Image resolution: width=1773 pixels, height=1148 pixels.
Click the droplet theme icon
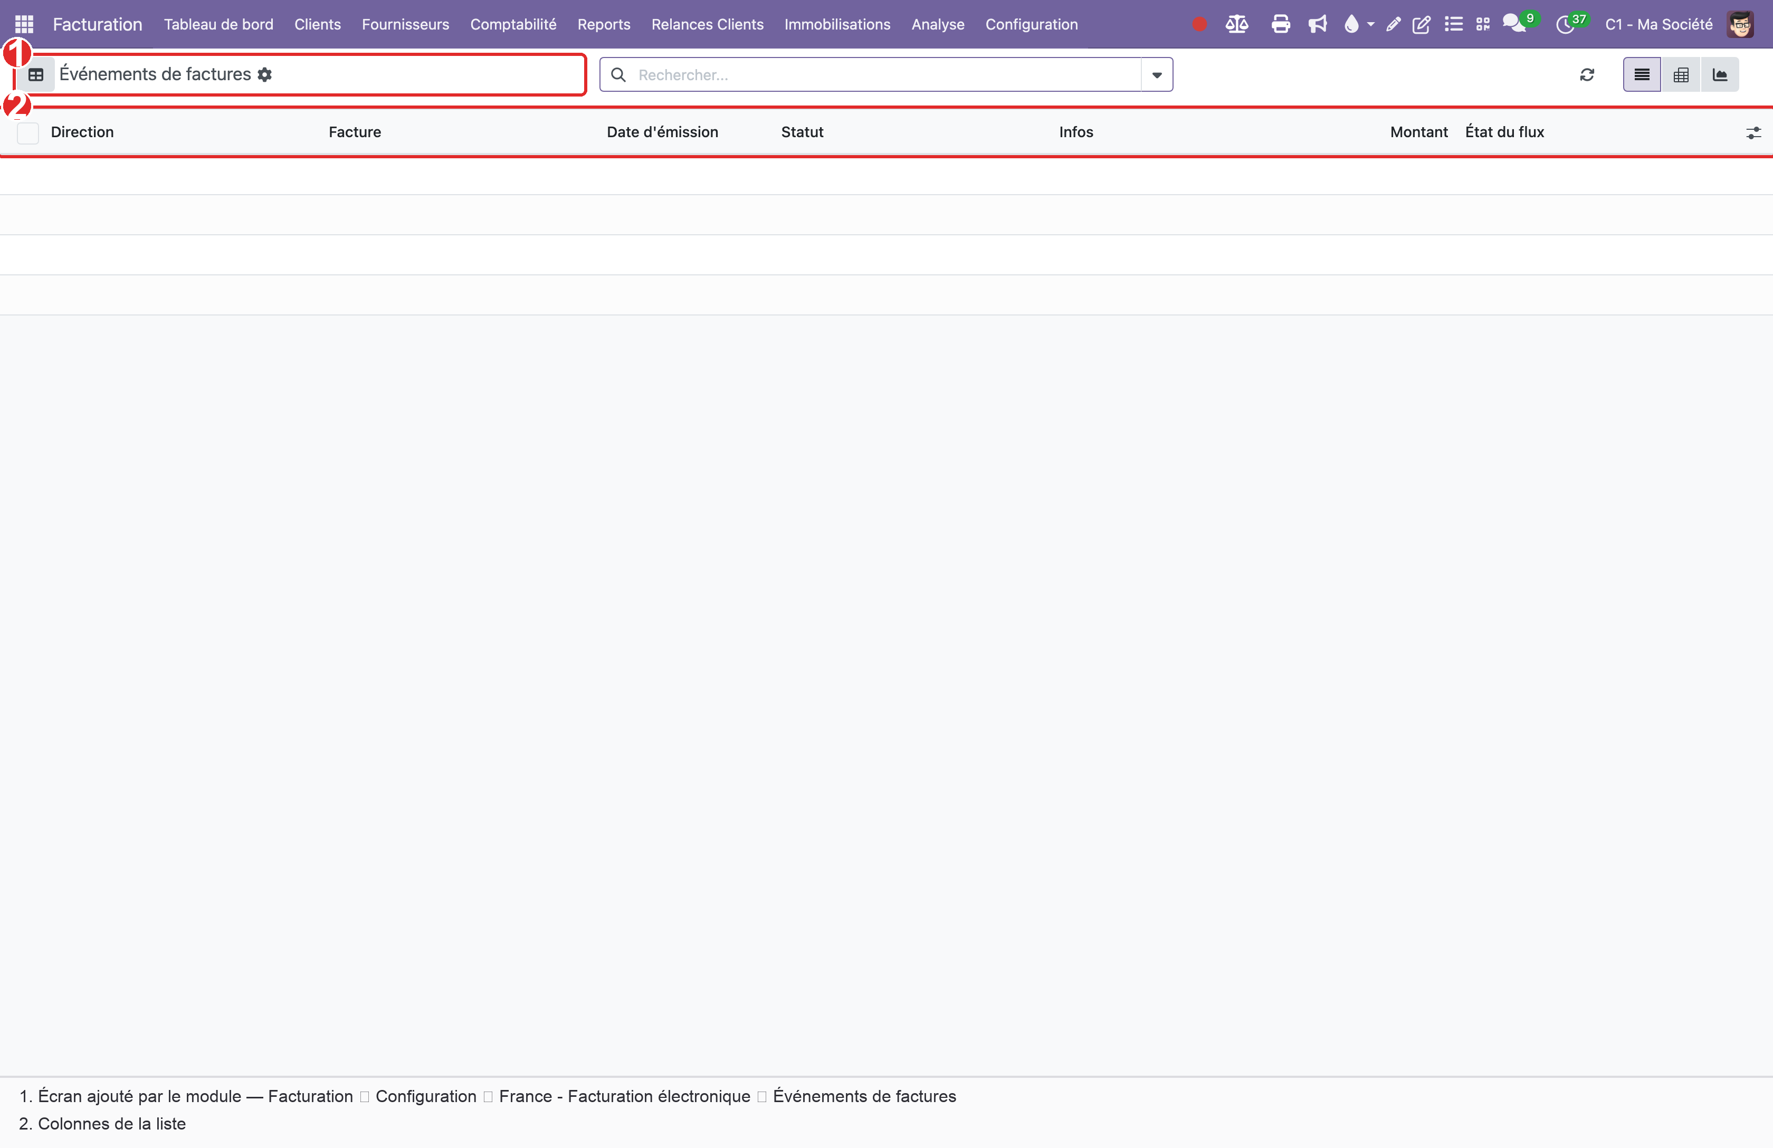click(x=1351, y=25)
